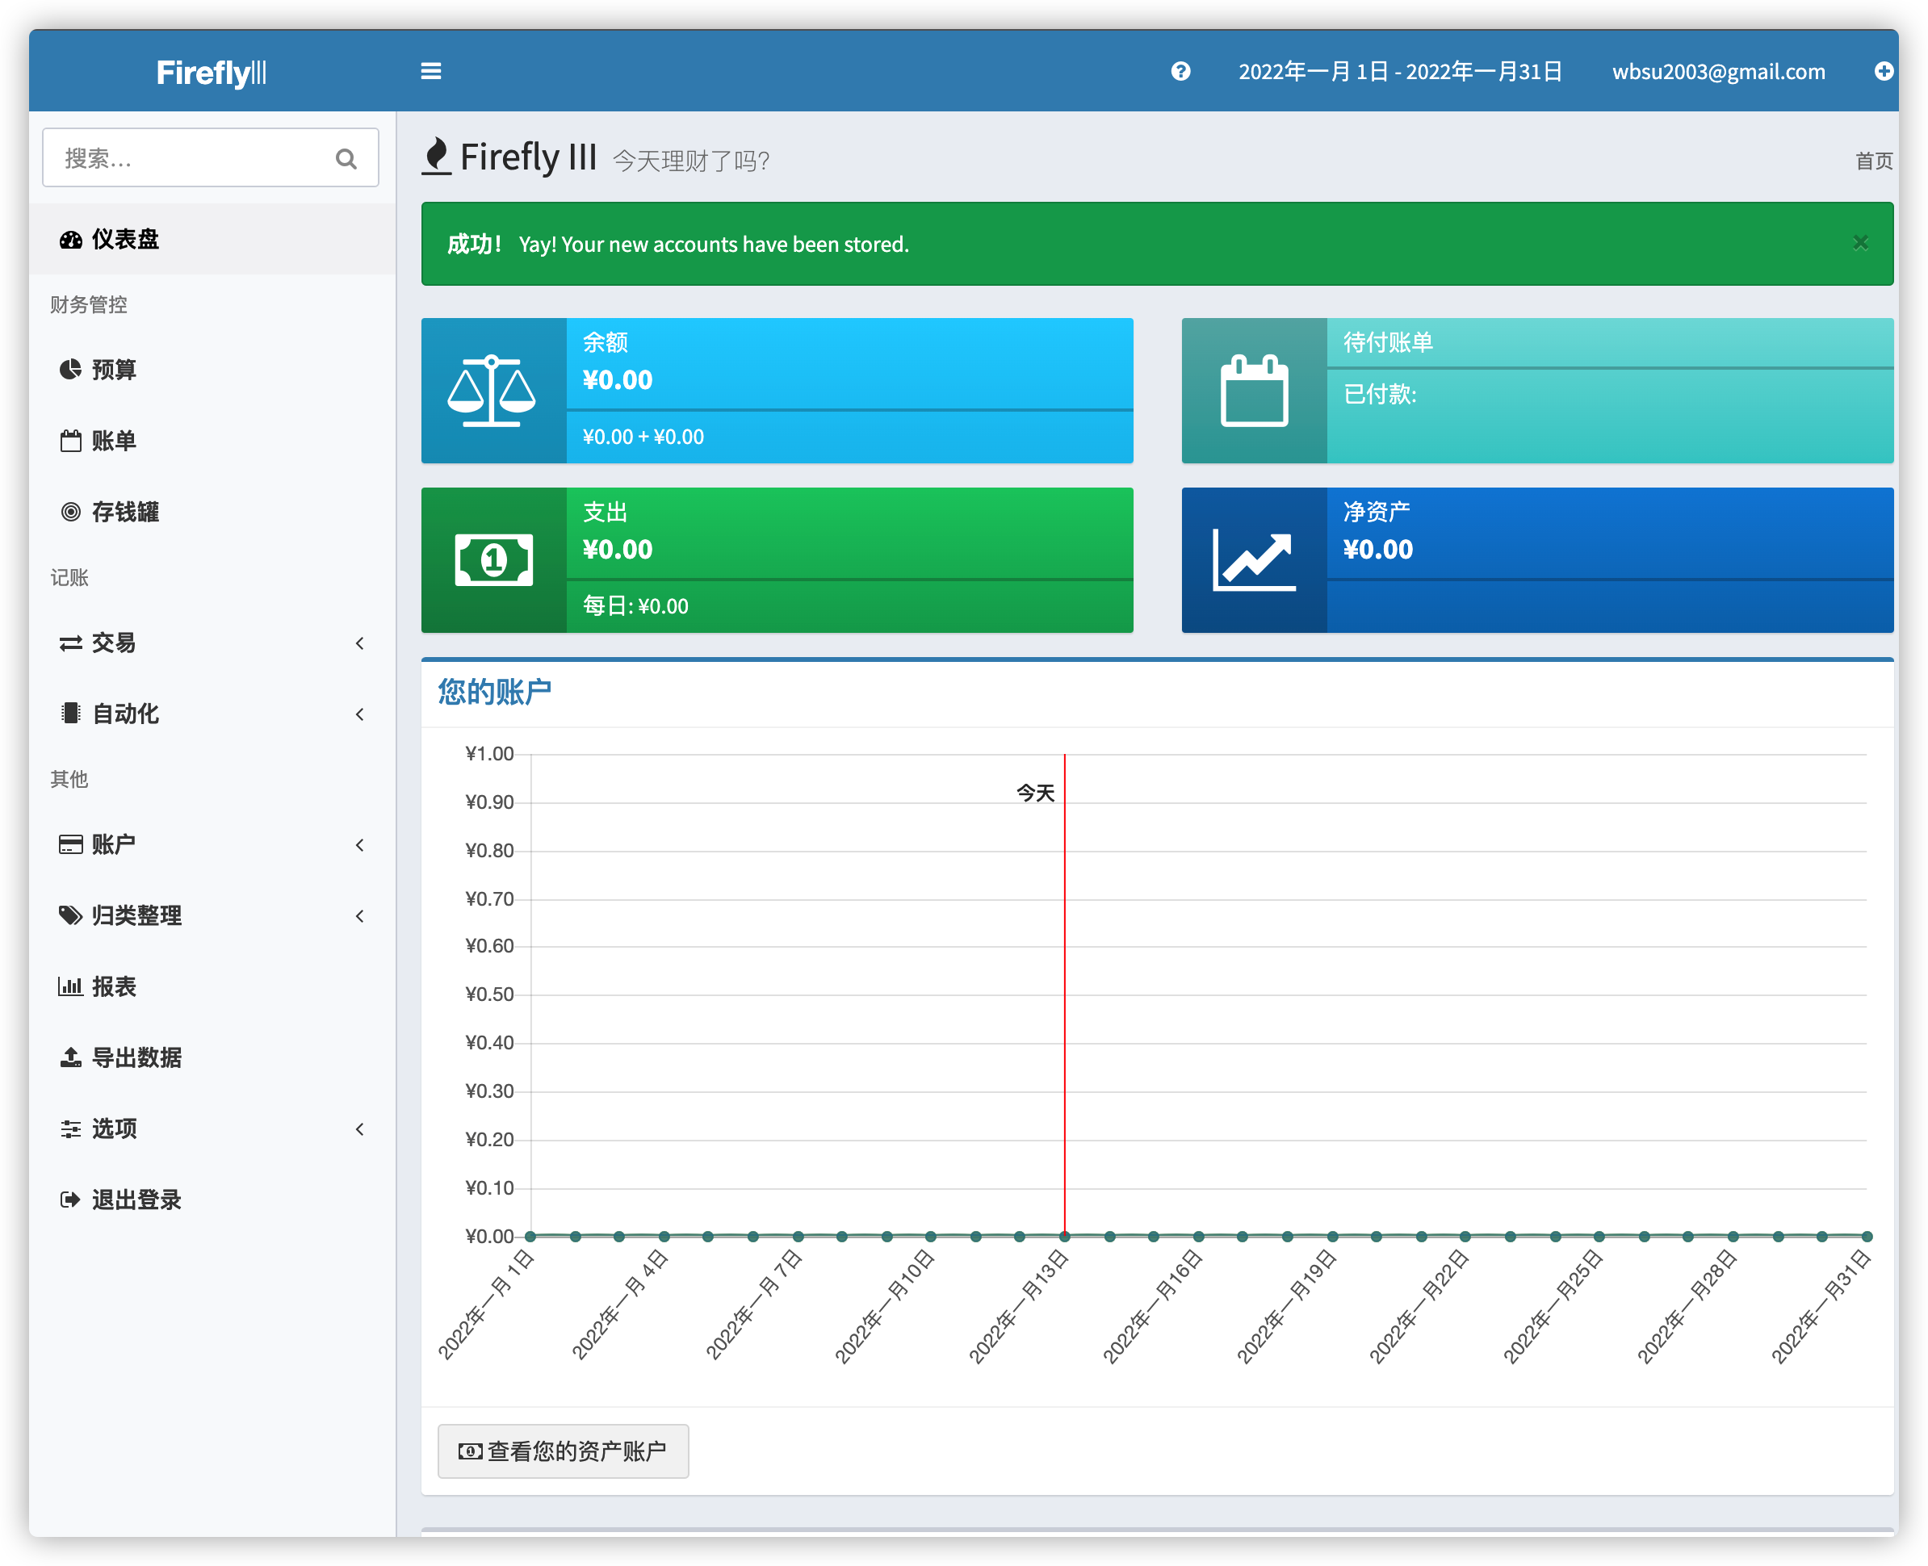Open 预算 in the sidebar
The height and width of the screenshot is (1566, 1928).
point(114,370)
